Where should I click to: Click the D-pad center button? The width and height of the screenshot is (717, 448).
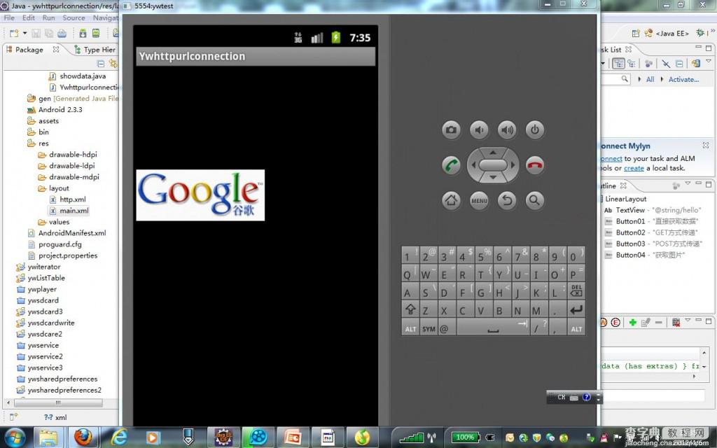[493, 165]
